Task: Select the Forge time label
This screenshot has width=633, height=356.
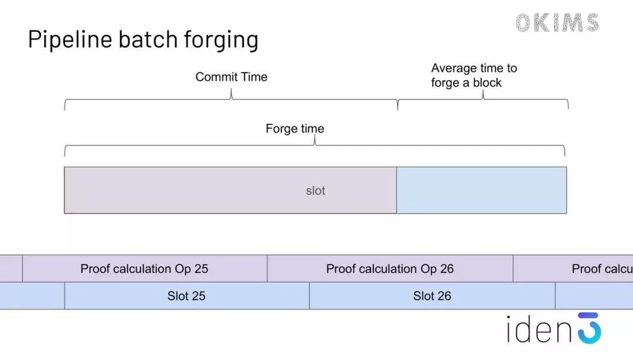Action: click(x=295, y=129)
